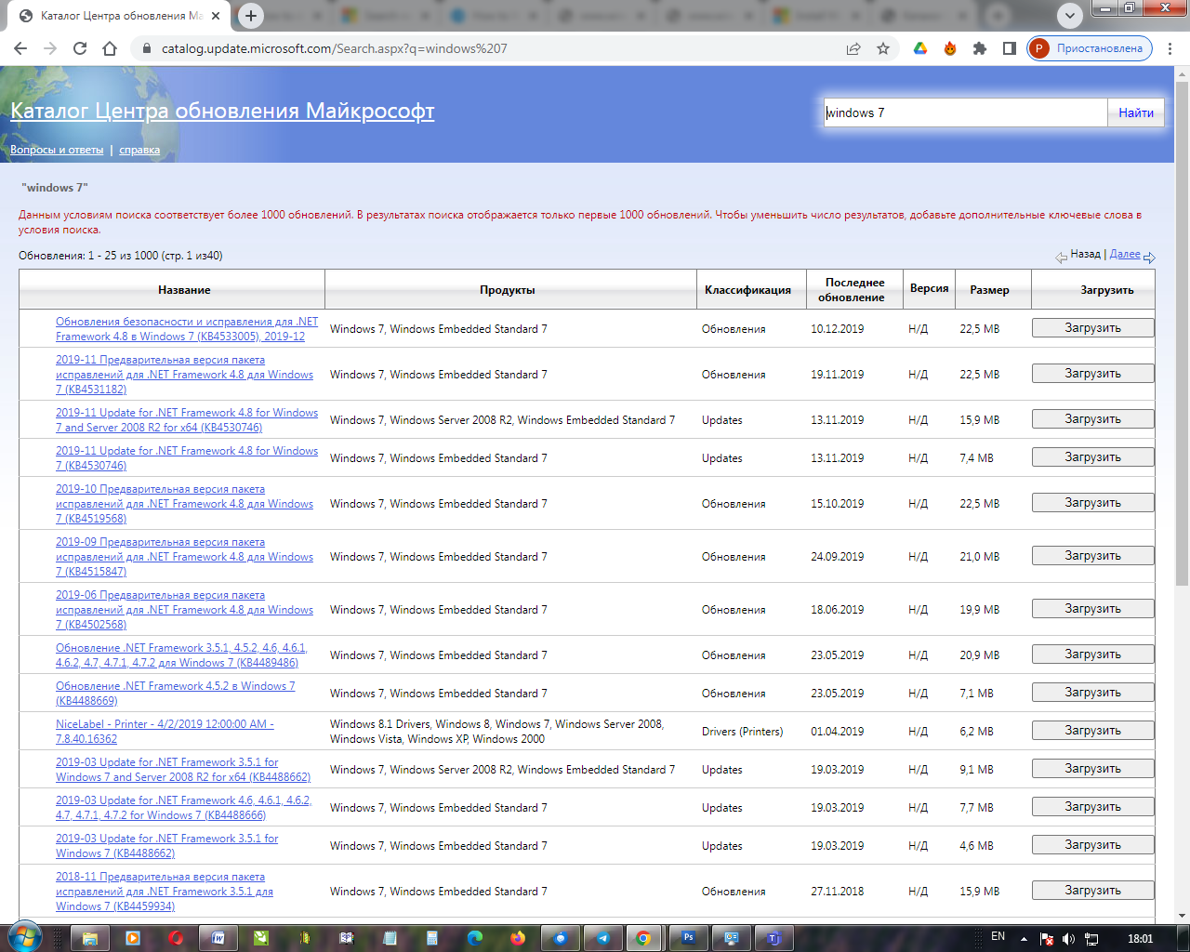This screenshot has height=952, width=1190.
Task: Show hidden system tray icons
Action: (1024, 939)
